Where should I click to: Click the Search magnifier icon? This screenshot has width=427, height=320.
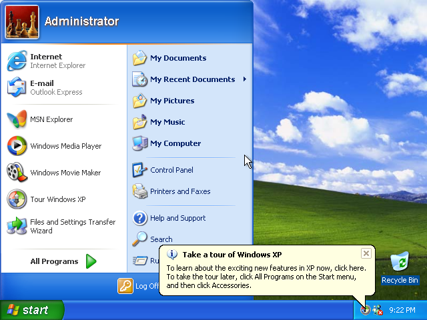[139, 239]
